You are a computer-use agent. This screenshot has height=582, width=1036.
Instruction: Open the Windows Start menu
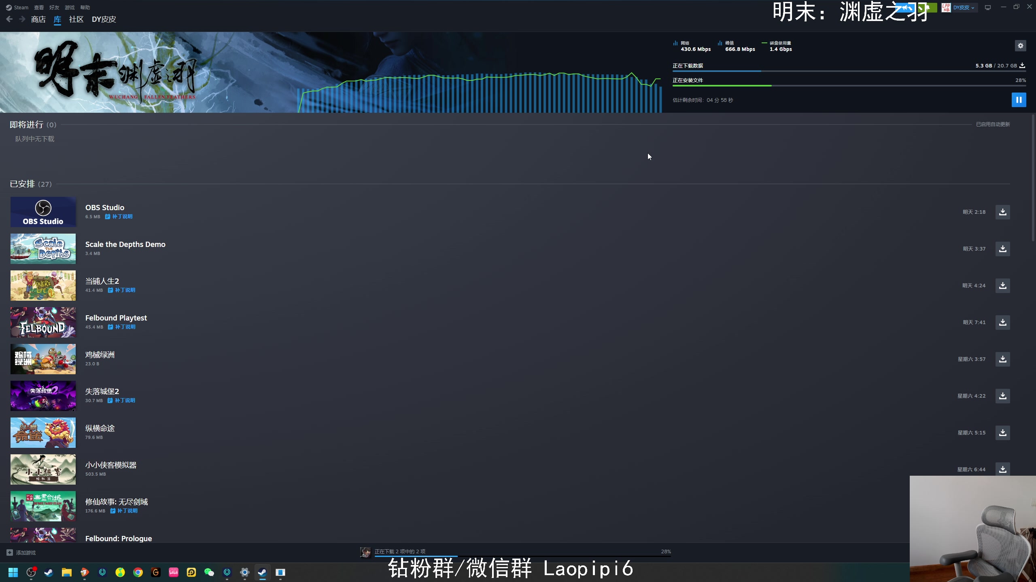point(13,572)
